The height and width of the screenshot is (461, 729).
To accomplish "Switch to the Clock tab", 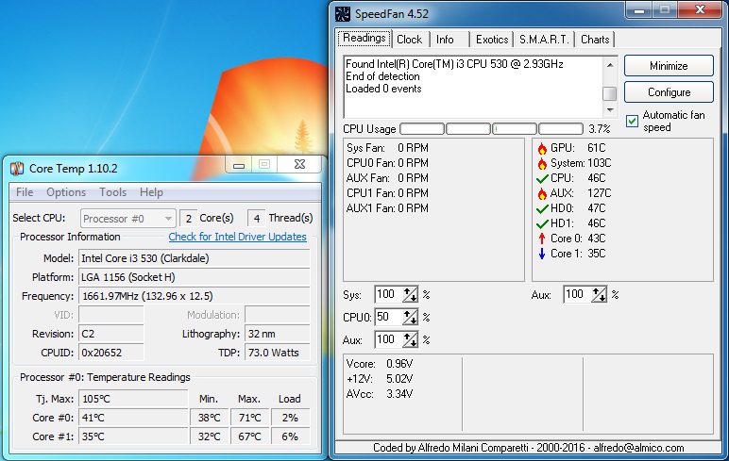I will 409,40.
